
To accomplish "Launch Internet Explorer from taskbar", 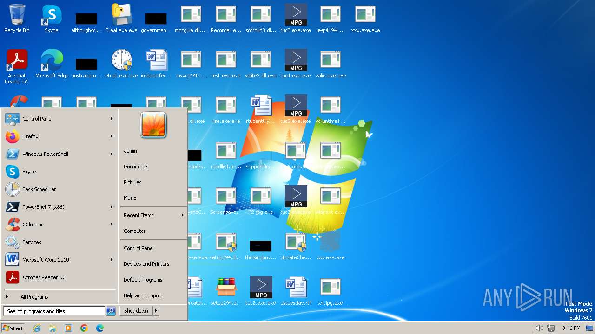I will coord(37,328).
